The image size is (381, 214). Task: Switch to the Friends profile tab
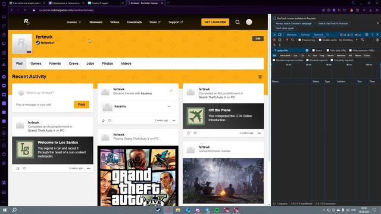(x=55, y=64)
